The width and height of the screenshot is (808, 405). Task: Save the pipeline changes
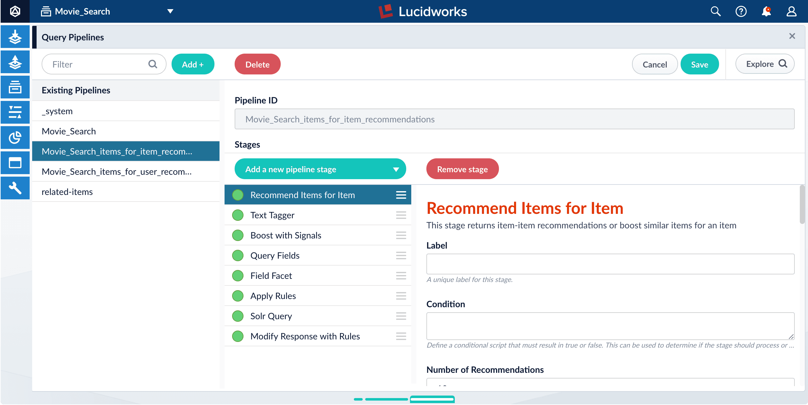pos(700,64)
